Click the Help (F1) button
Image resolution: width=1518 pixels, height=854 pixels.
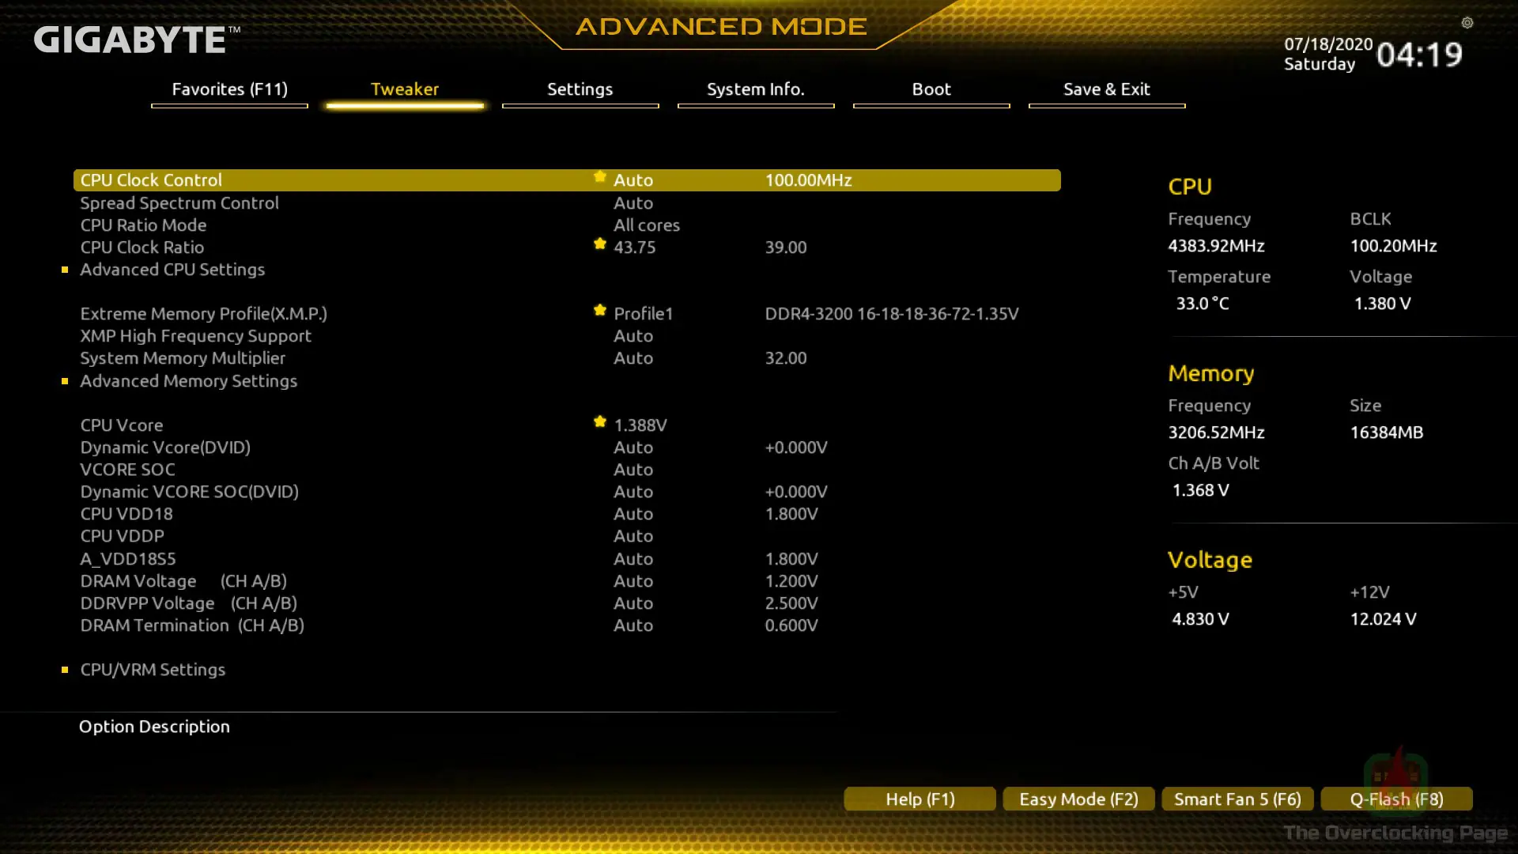click(919, 799)
